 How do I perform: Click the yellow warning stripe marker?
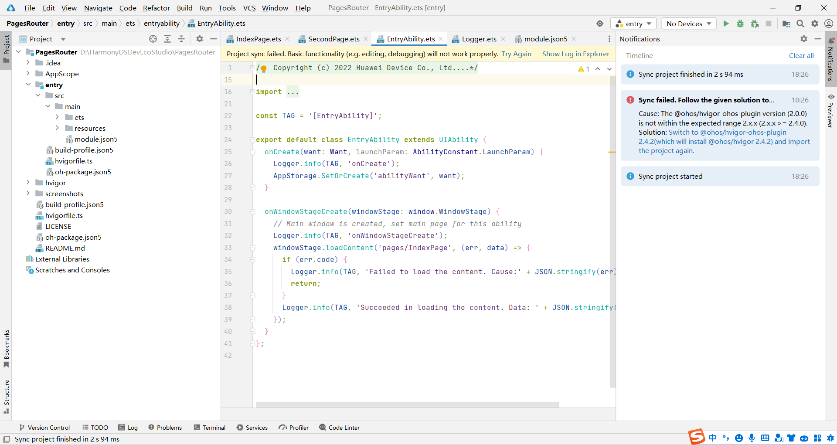[x=612, y=152]
